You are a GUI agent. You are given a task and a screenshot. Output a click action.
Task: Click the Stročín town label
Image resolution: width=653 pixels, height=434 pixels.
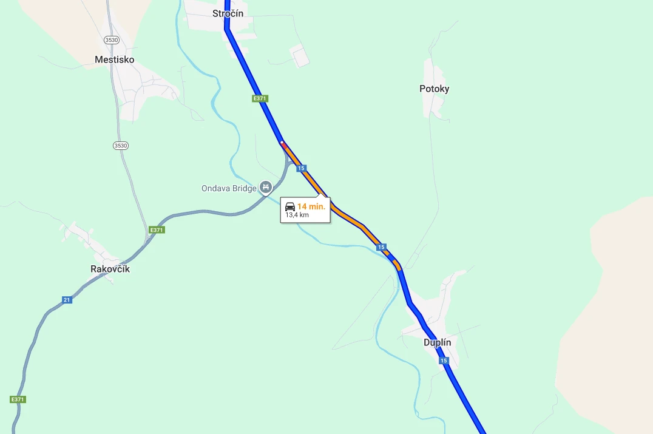228,13
